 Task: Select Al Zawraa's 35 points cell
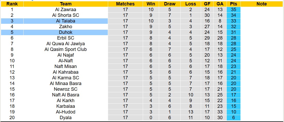pos(233,10)
